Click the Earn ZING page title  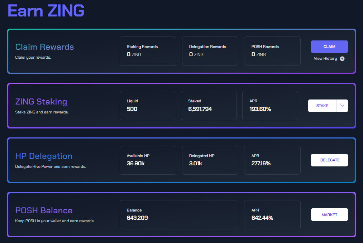pos(46,11)
